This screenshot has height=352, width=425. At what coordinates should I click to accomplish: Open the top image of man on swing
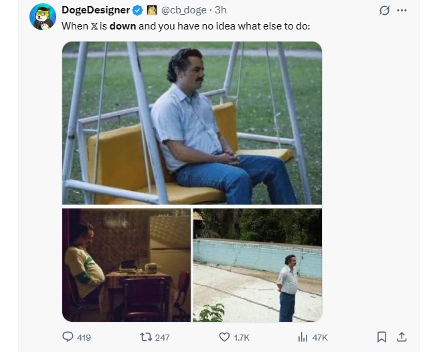coord(191,123)
